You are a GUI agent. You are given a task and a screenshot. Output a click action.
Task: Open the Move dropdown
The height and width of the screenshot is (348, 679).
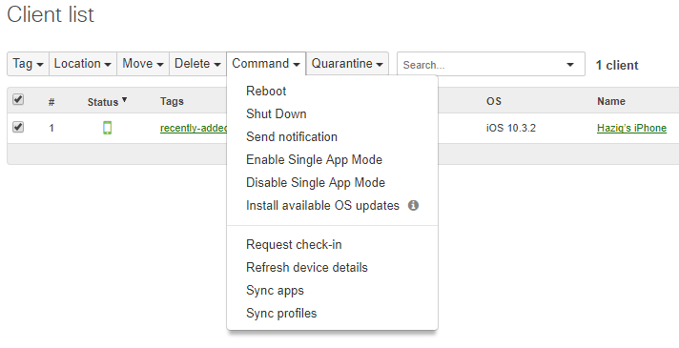pos(143,64)
